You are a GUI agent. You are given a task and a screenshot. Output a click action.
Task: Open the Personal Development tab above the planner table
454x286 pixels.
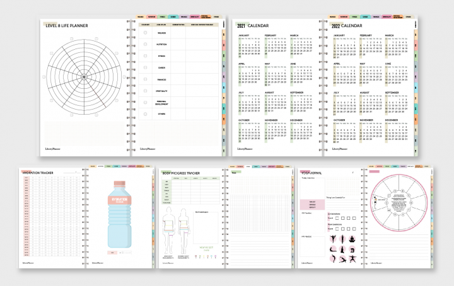click(206, 17)
